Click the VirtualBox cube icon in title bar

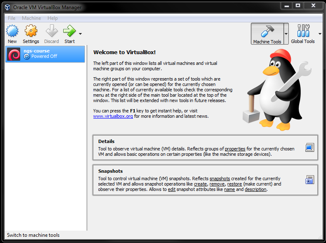[x=7, y=7]
